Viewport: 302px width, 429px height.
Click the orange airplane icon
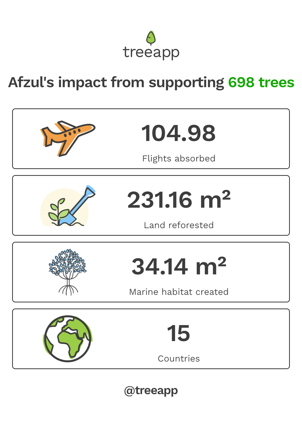point(67,138)
